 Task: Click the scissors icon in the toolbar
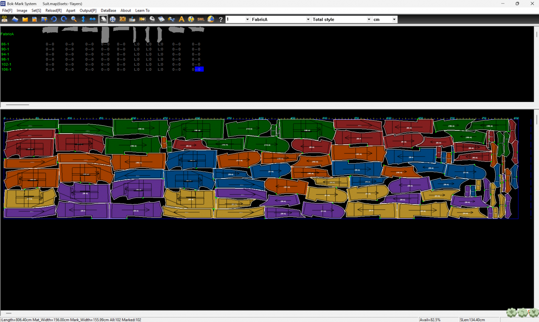tap(5, 19)
